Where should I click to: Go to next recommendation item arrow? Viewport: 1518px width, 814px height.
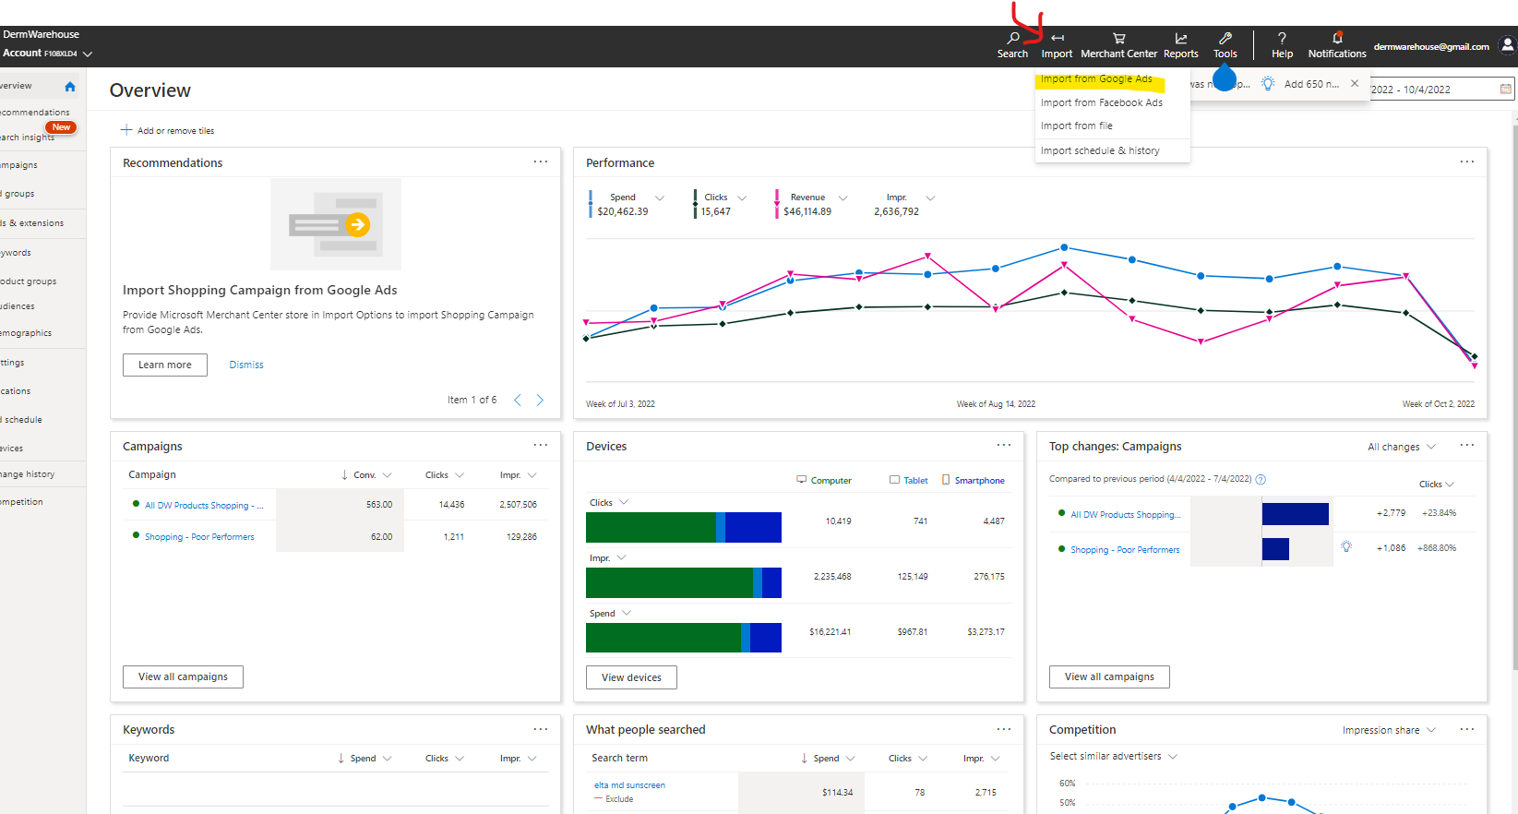point(540,400)
